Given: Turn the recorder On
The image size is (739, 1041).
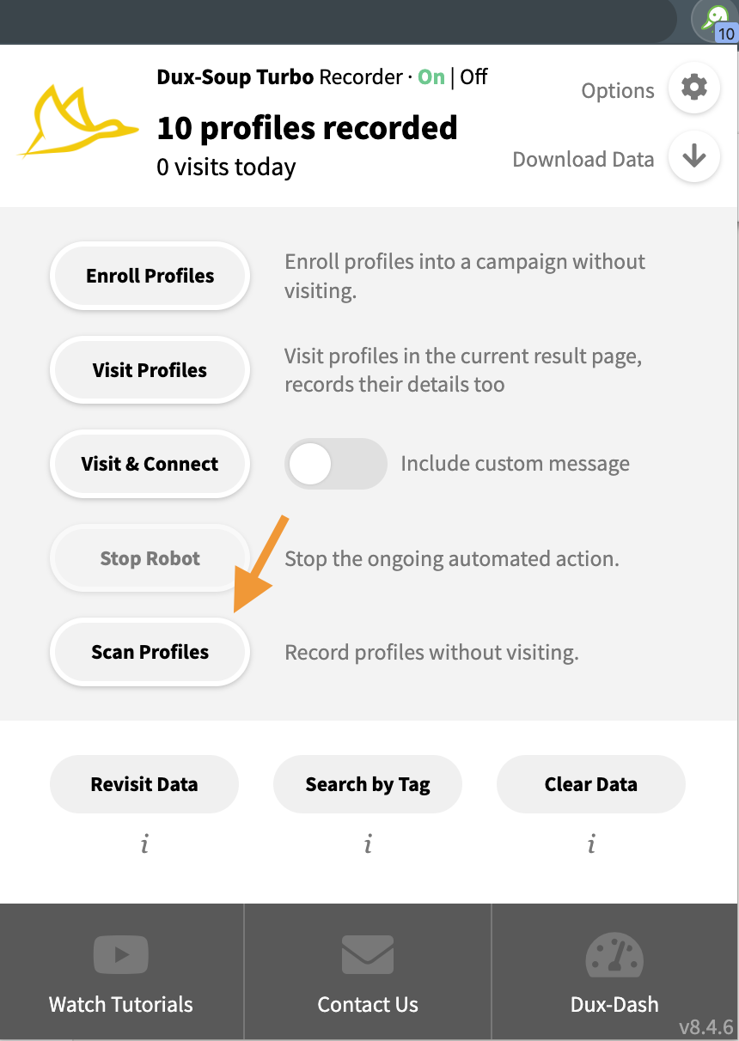Looking at the screenshot, I should [x=431, y=76].
